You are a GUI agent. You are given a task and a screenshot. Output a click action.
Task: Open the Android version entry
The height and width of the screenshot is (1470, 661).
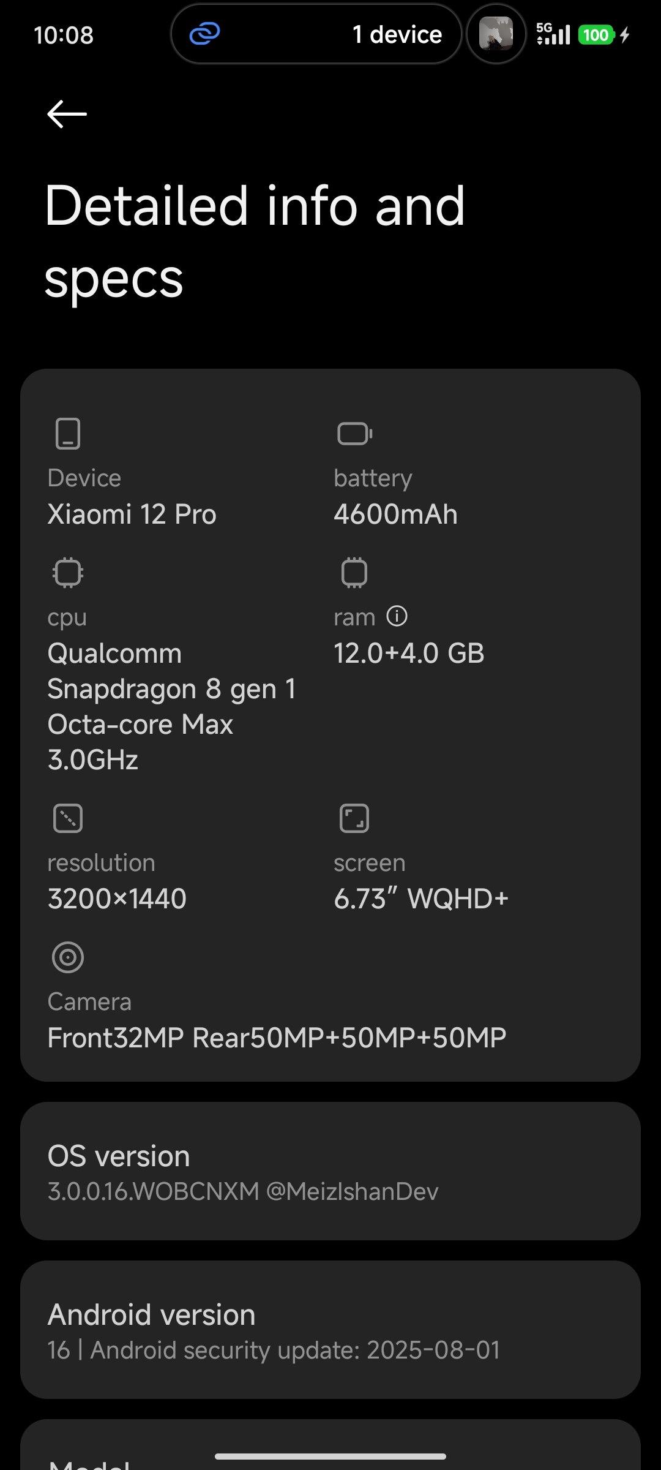point(330,1330)
